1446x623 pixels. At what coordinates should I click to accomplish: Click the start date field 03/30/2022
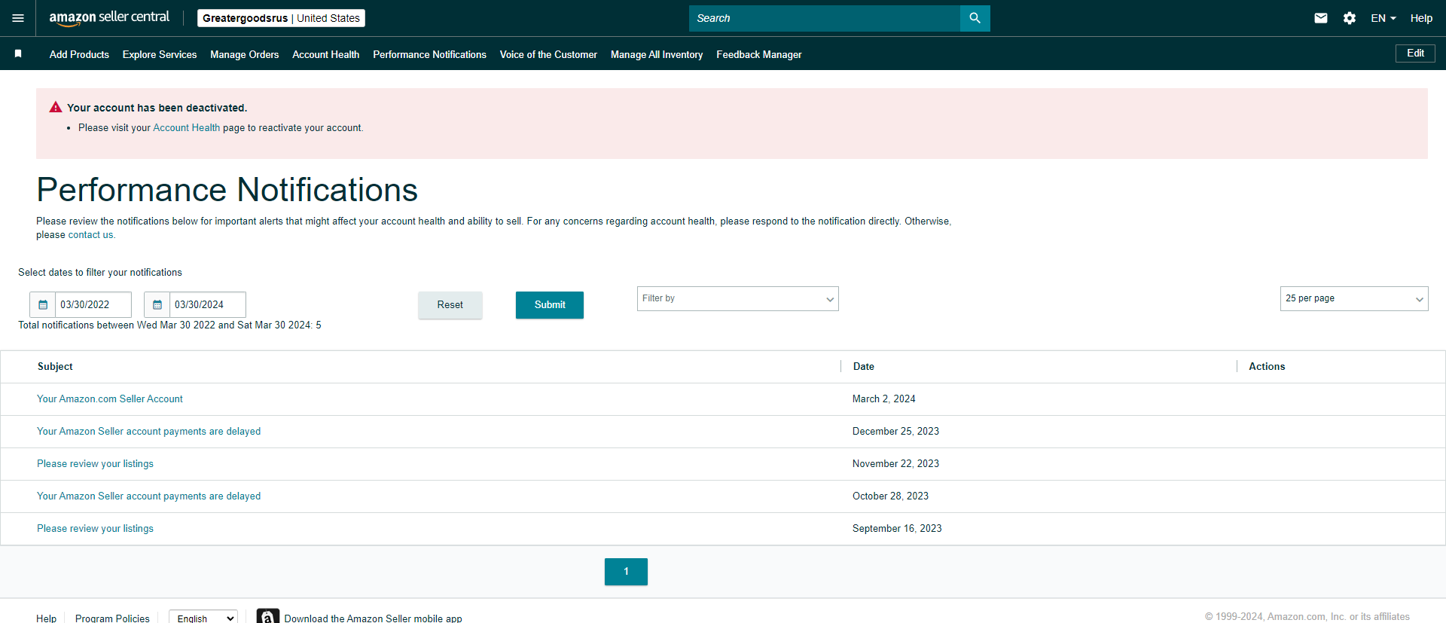pyautogui.click(x=93, y=304)
